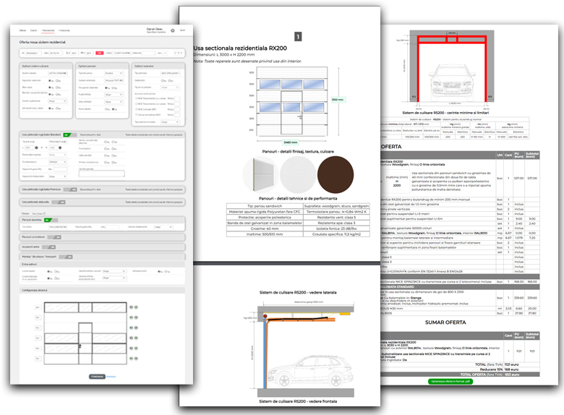
Task: Open the Clienti tab
Action: (33, 30)
